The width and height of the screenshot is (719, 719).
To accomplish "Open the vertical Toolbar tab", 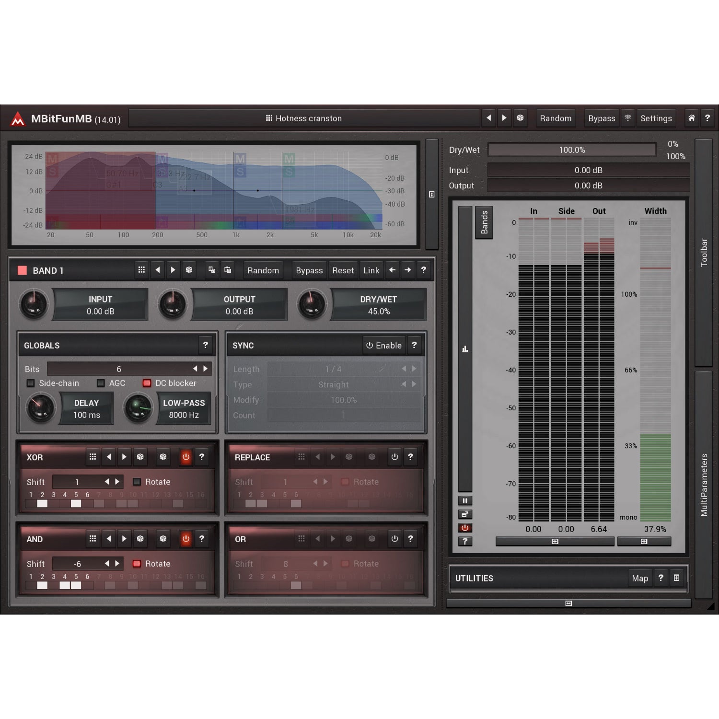I will 704,252.
